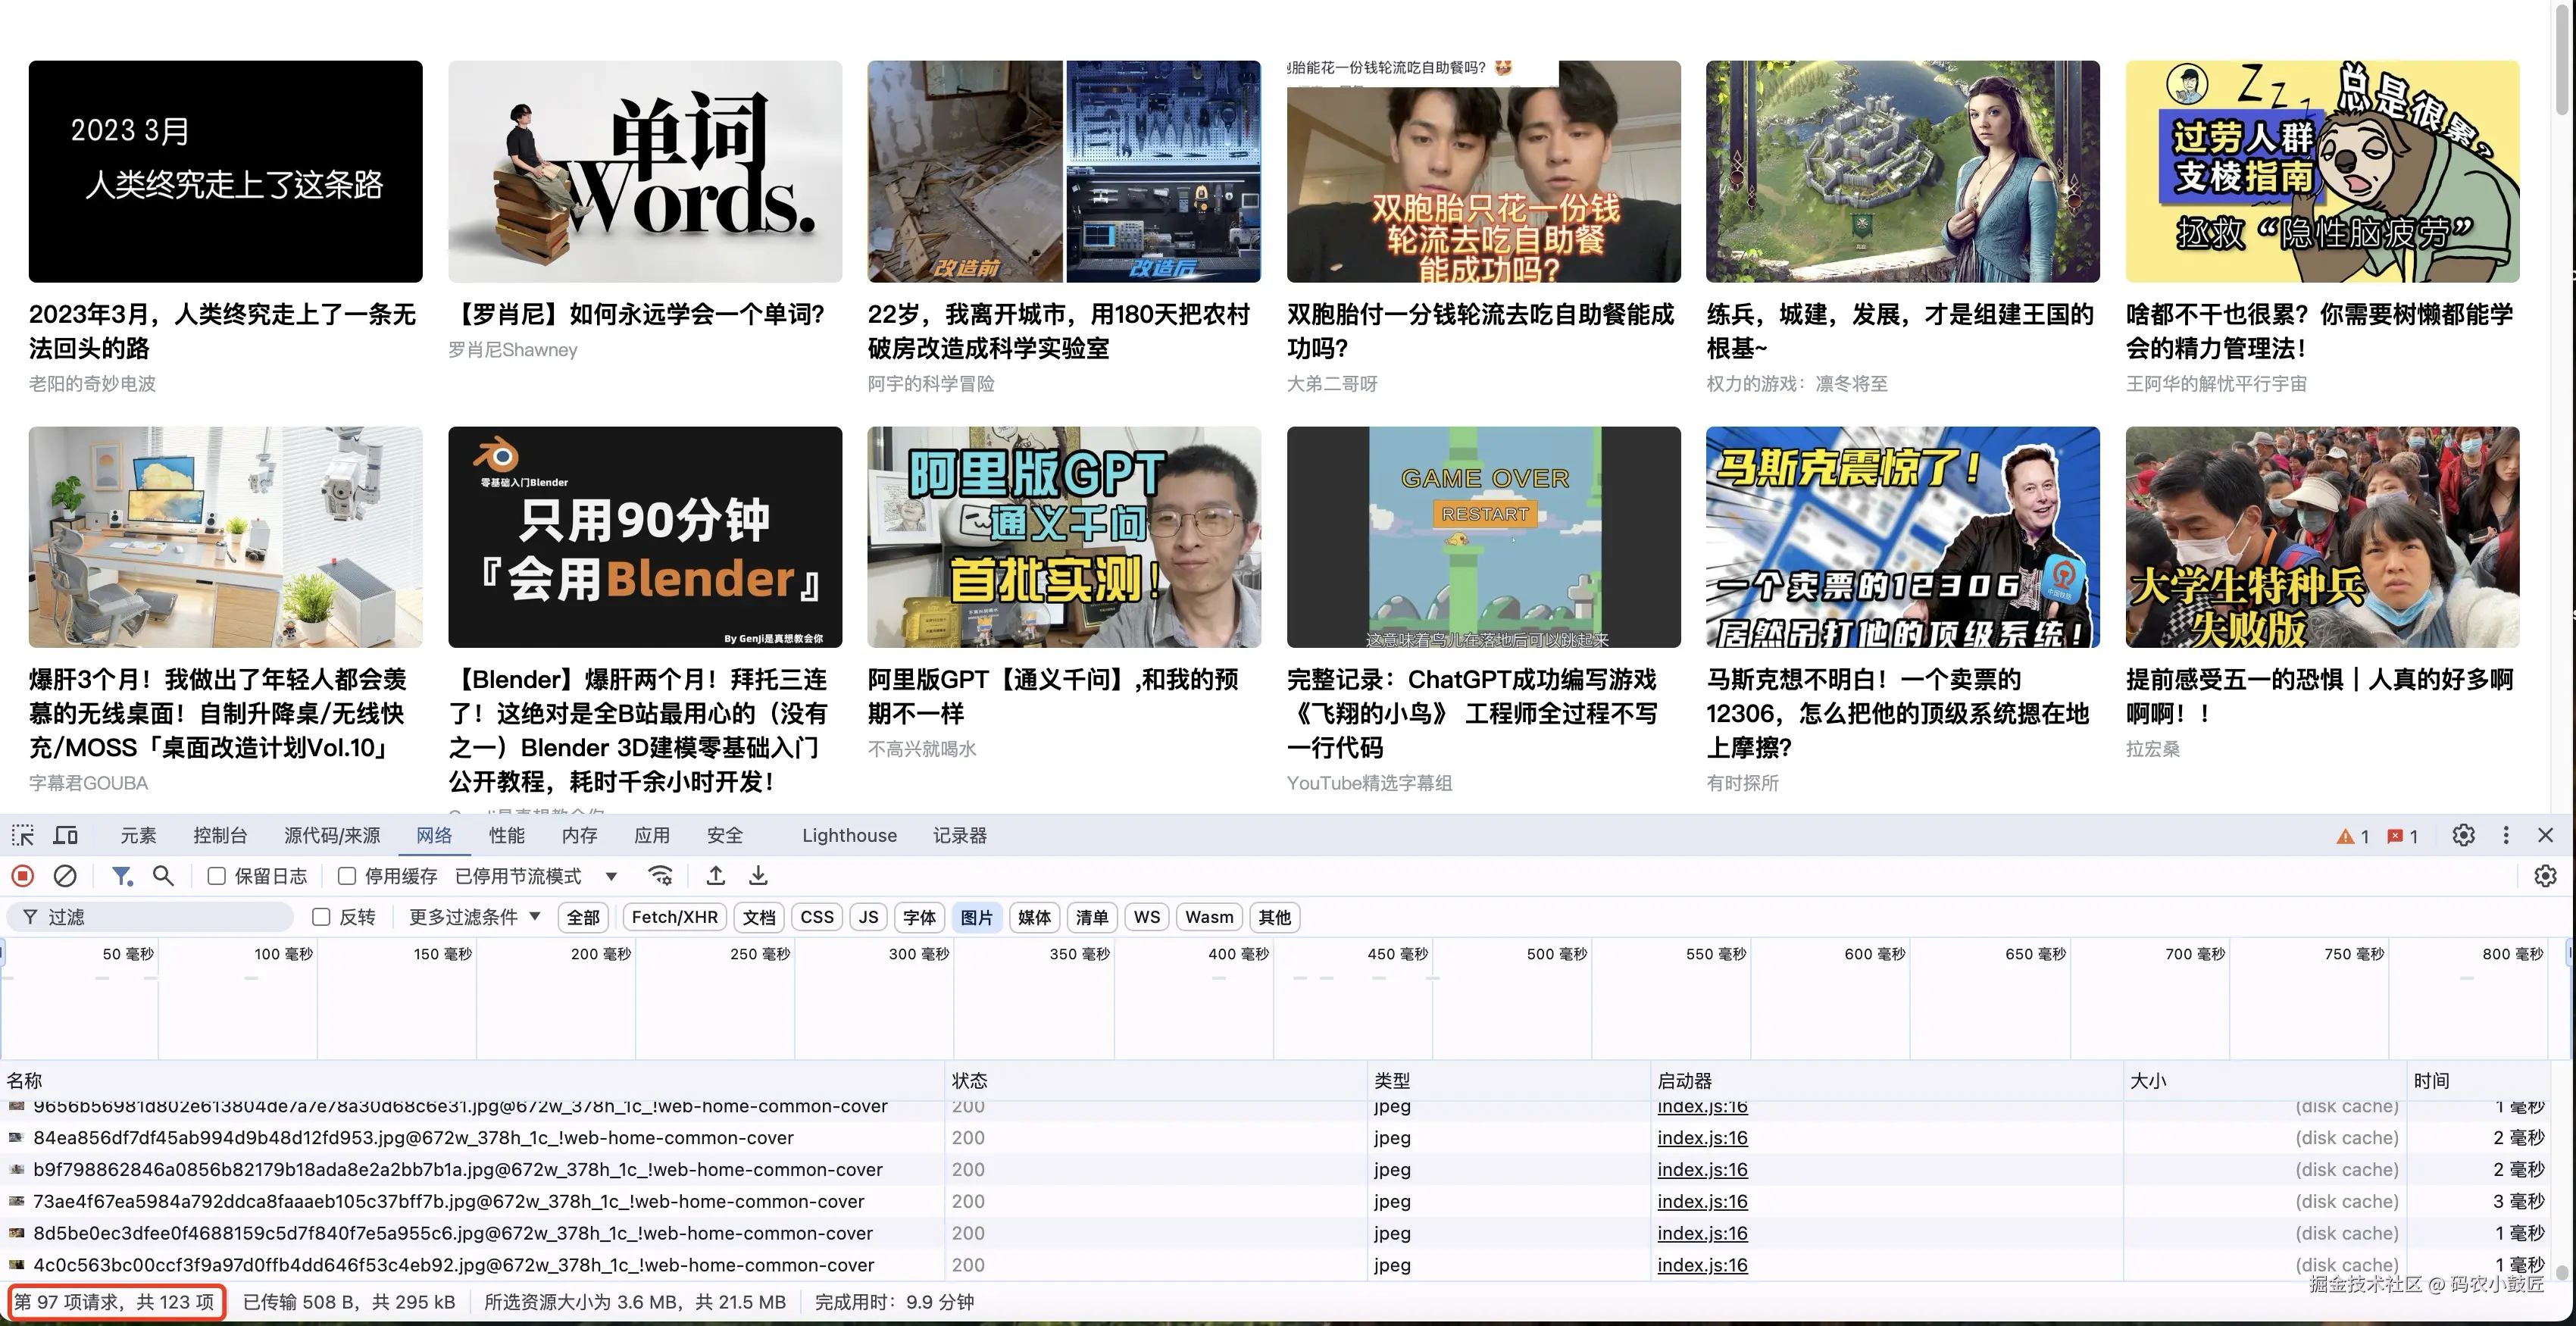Enable the 停用缓存 checkbox

(x=346, y=875)
